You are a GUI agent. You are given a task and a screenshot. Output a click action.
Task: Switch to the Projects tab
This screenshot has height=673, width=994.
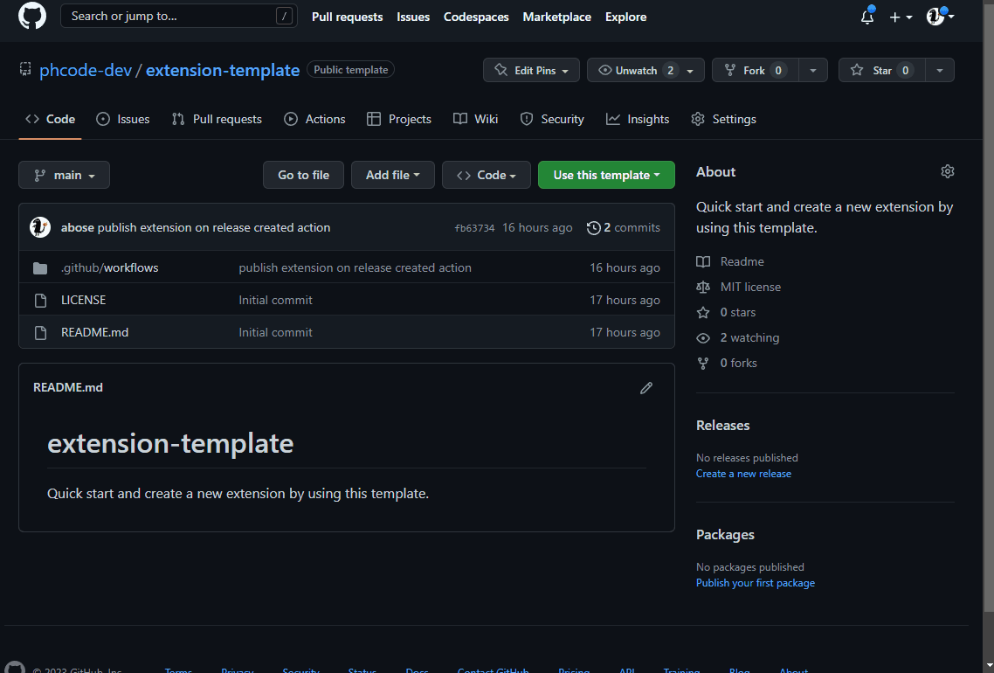tap(399, 119)
